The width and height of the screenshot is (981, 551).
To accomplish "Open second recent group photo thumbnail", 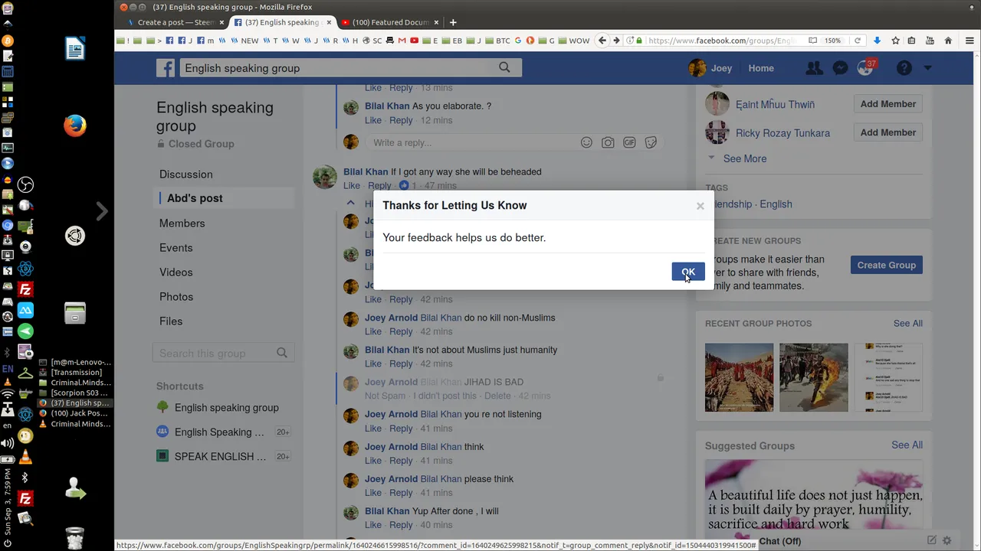I will pyautogui.click(x=814, y=377).
